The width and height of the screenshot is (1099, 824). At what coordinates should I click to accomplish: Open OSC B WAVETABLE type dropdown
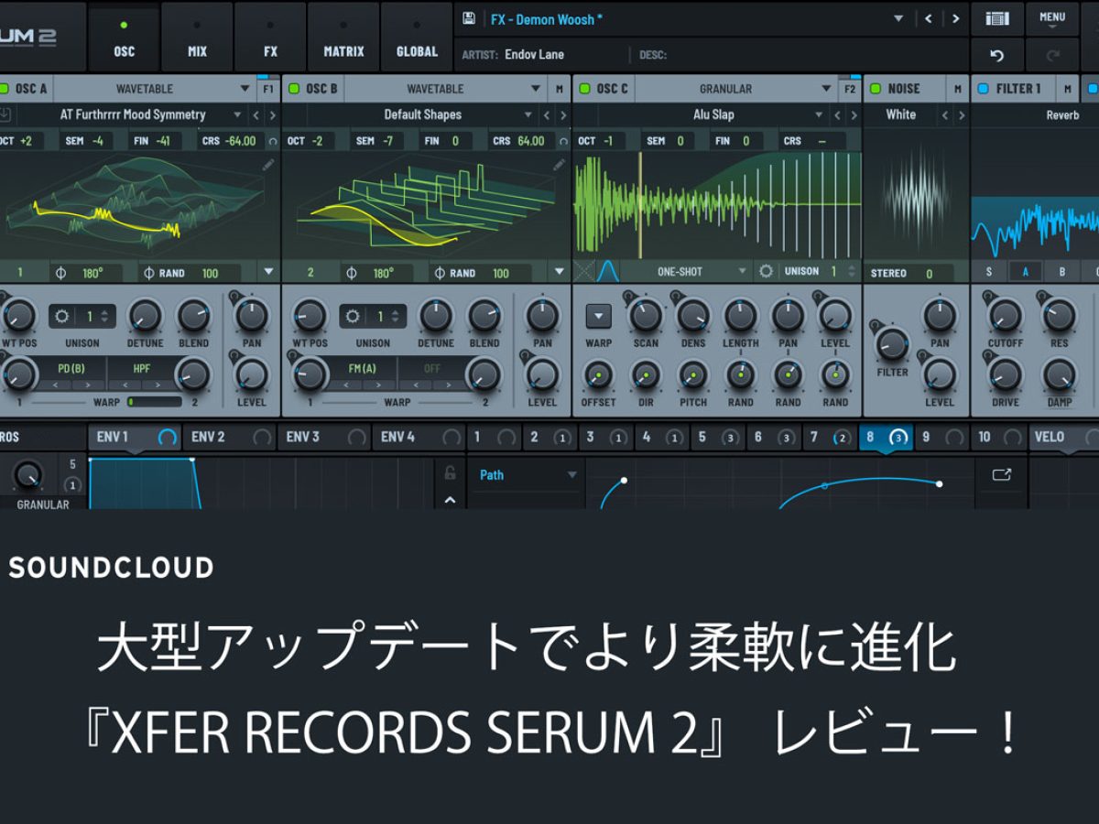445,89
